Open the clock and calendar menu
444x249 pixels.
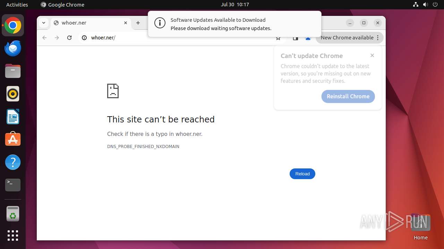tap(235, 4)
